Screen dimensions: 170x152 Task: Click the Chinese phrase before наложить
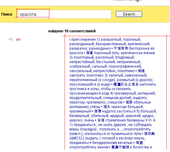point(126,84)
